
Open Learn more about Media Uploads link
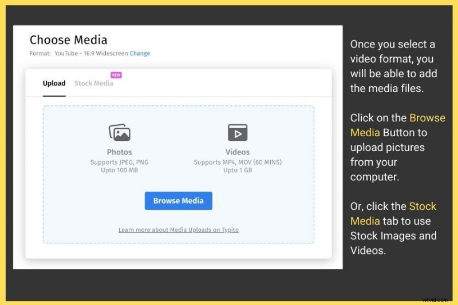tap(179, 229)
